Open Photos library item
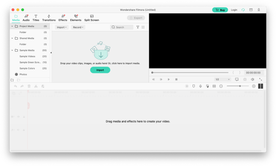 [x=30, y=74]
